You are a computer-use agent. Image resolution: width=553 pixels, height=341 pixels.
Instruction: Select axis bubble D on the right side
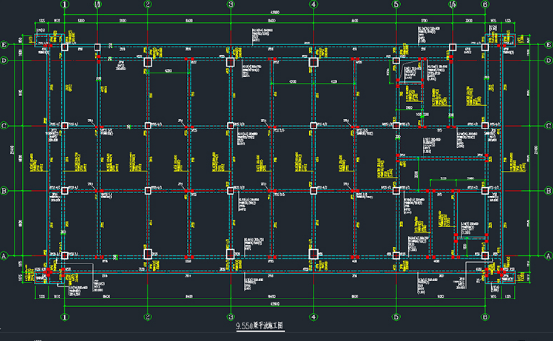[x=549, y=60]
